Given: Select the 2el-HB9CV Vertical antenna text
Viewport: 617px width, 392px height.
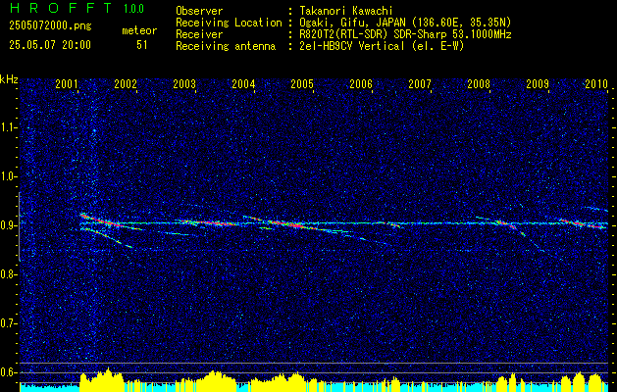Looking at the screenshot, I should click(x=382, y=46).
